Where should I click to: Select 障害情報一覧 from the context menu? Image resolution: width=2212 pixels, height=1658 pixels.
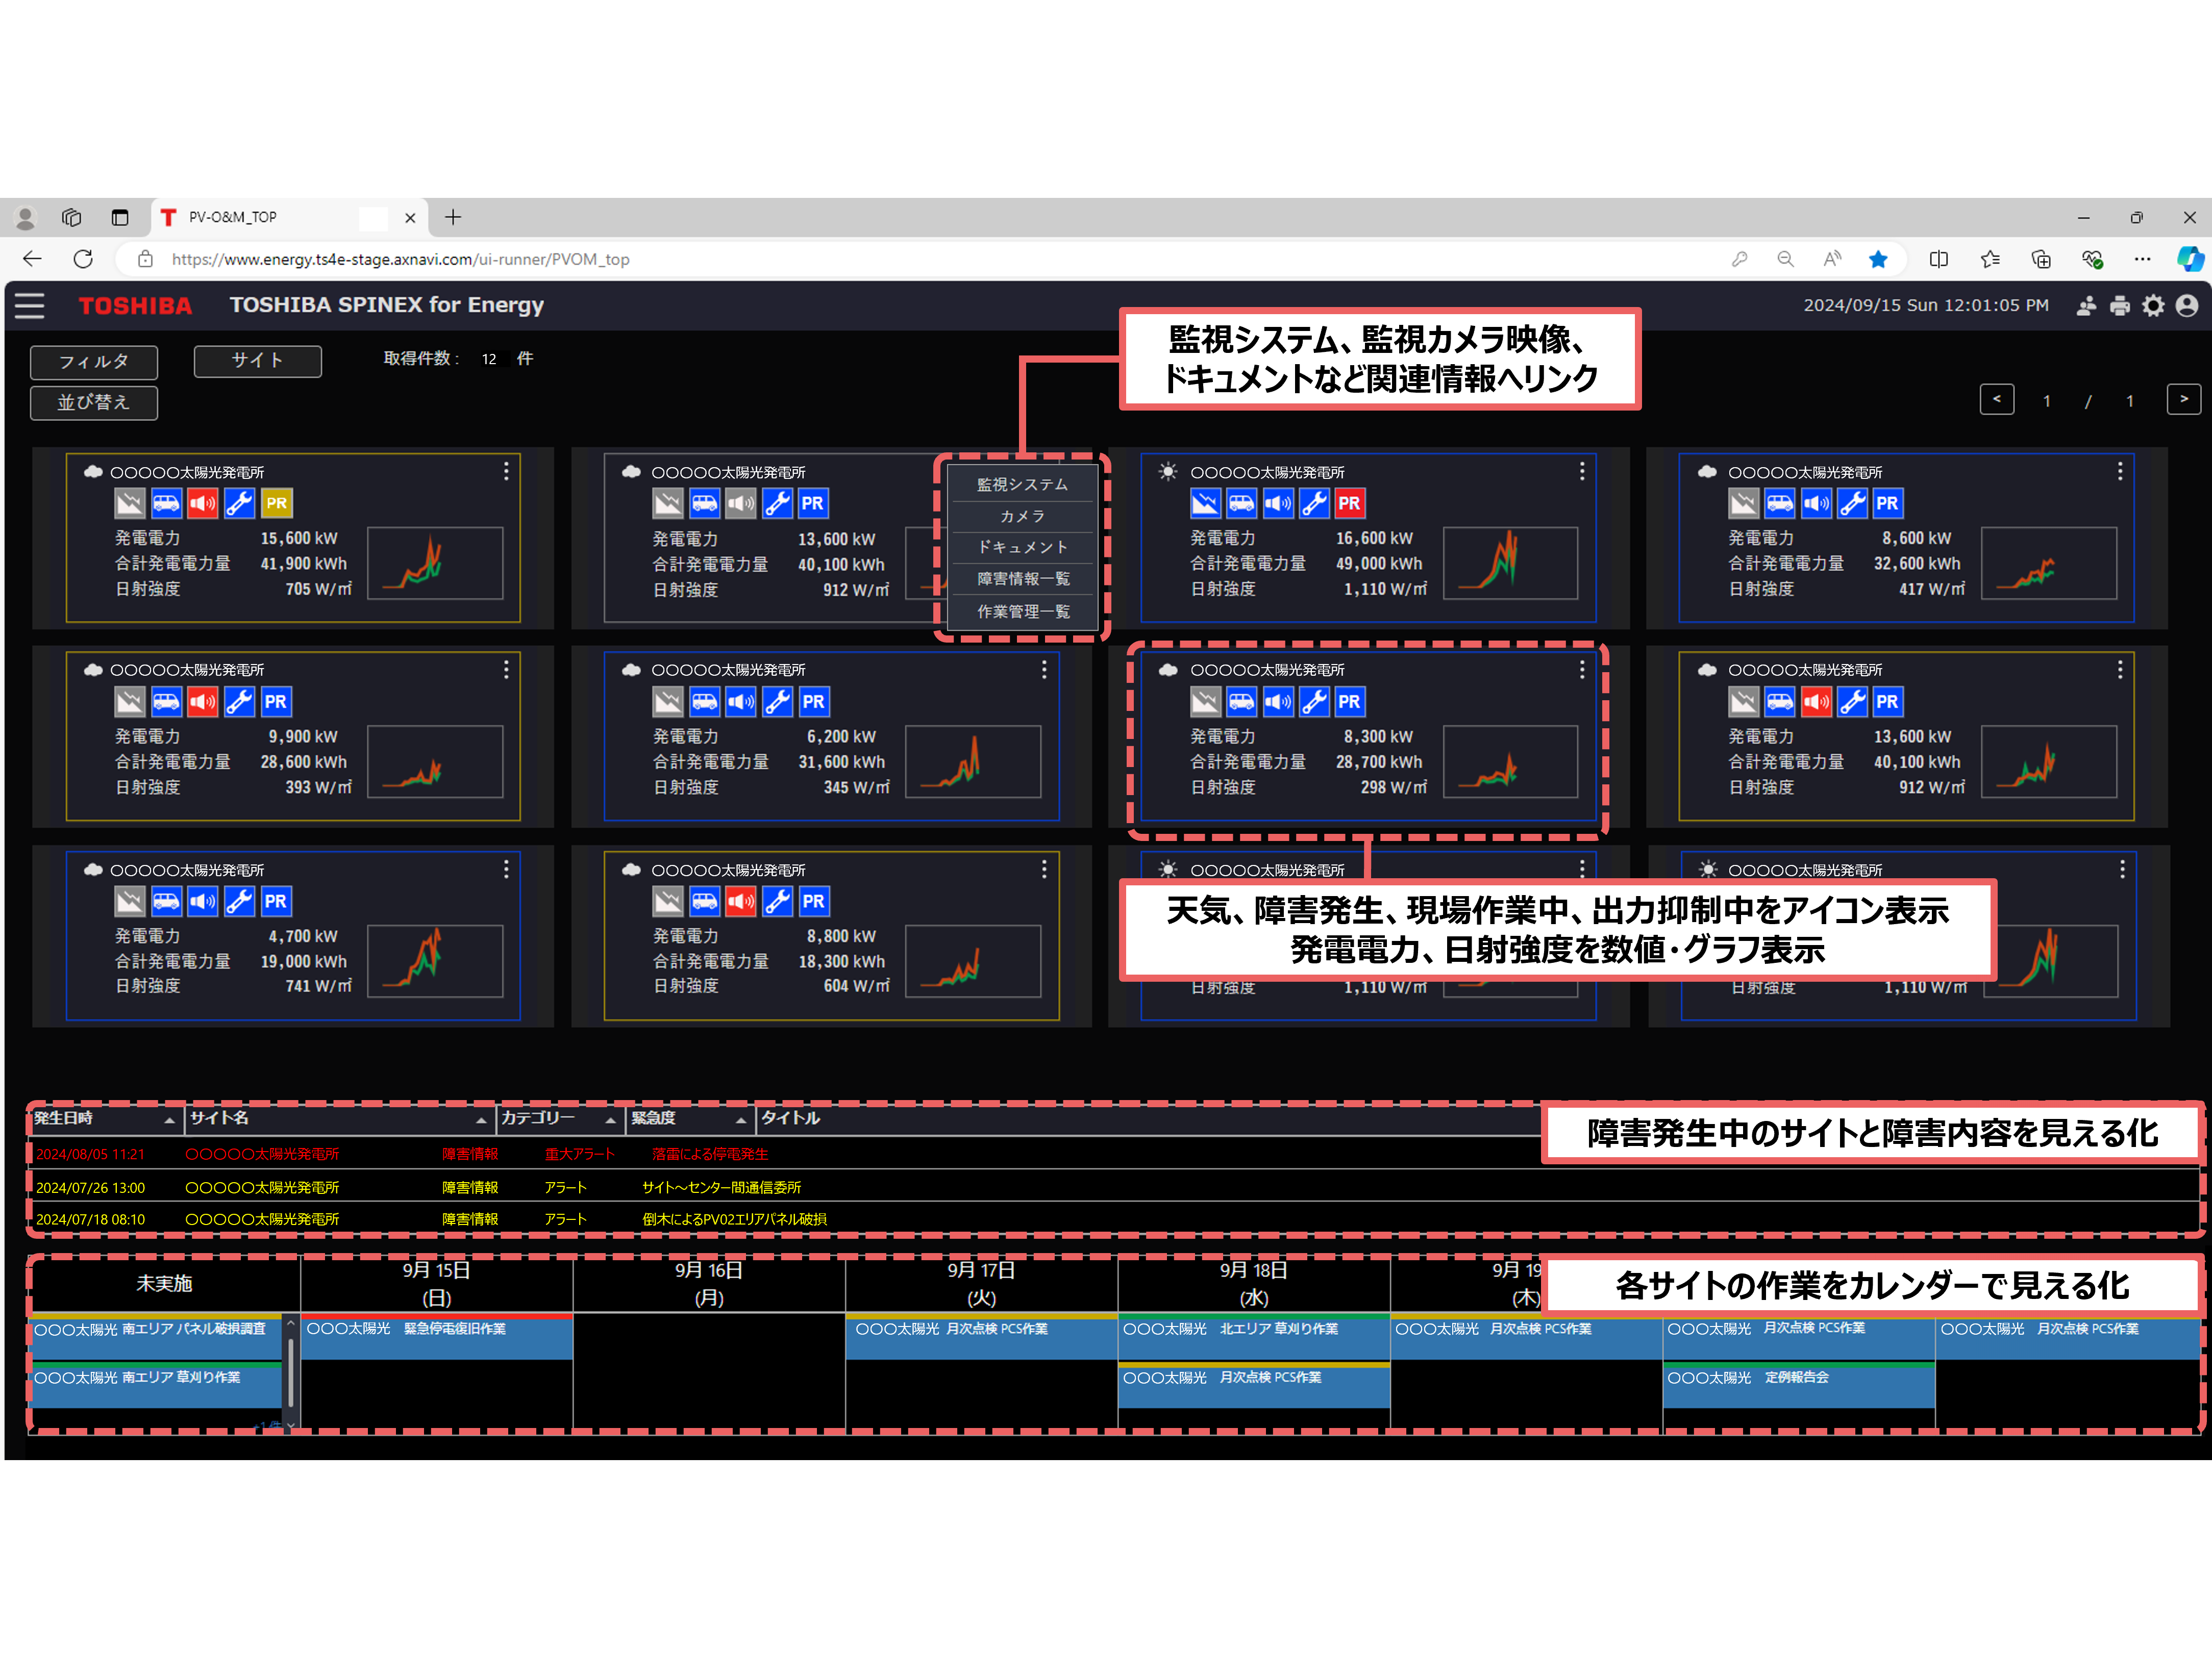tap(1022, 580)
